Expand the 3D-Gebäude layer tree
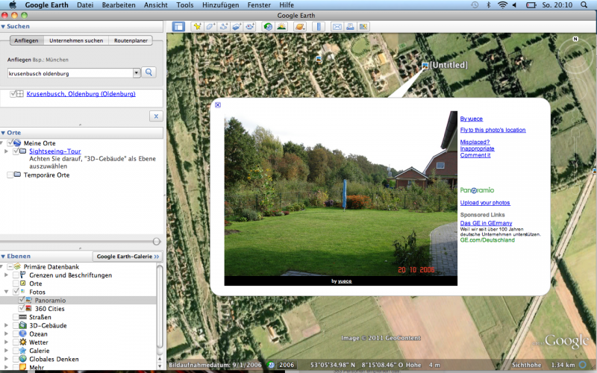This screenshot has height=373, width=597. pos(6,325)
